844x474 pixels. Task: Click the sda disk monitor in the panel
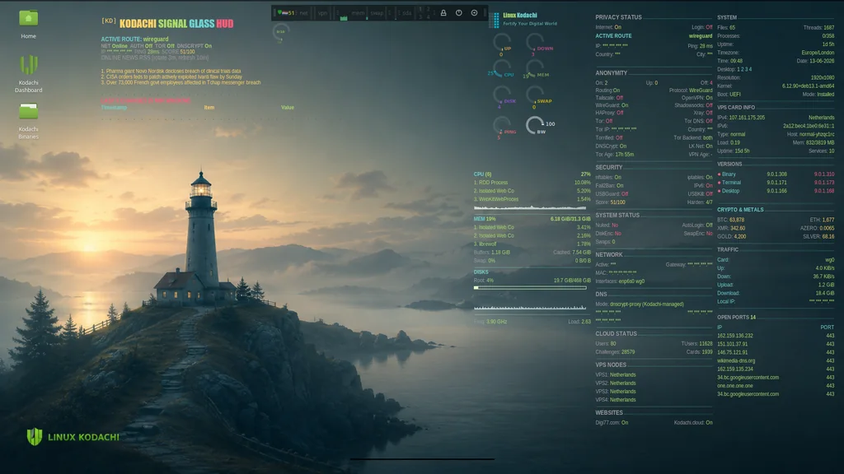click(x=406, y=13)
